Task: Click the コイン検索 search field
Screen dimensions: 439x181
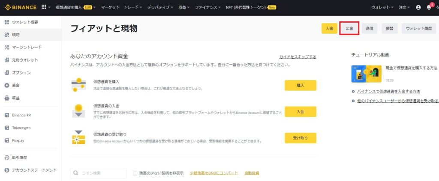Action: tap(98, 173)
